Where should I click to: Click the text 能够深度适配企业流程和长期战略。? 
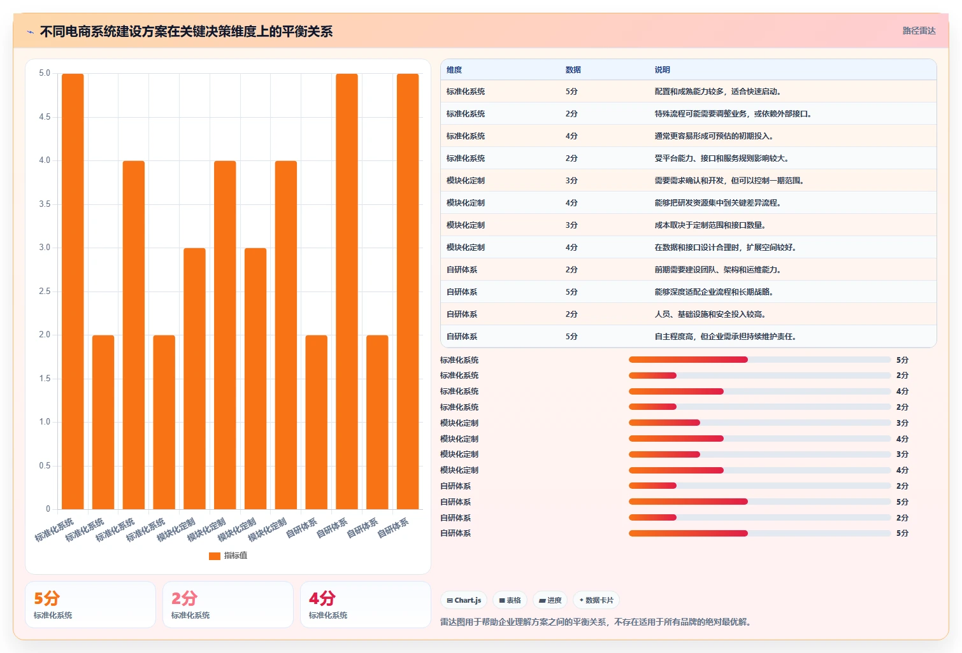pyautogui.click(x=714, y=292)
